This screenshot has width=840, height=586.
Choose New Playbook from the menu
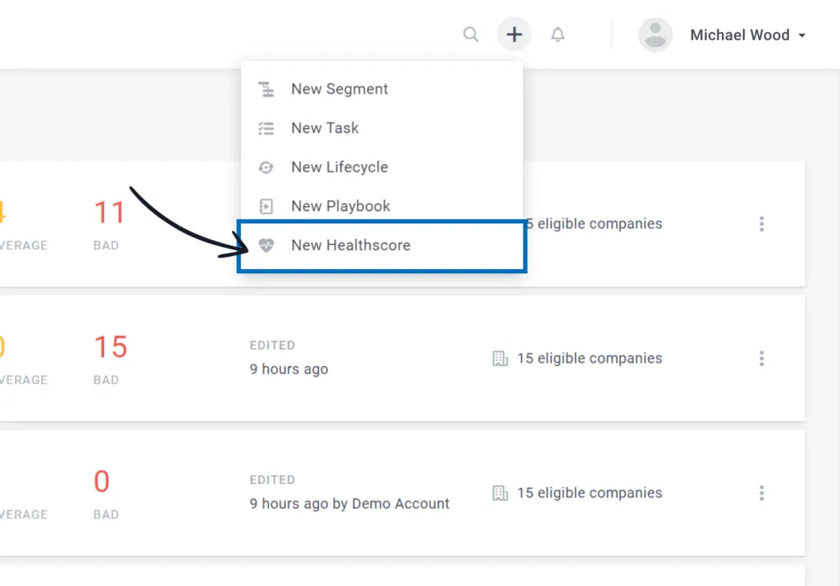(x=382, y=207)
